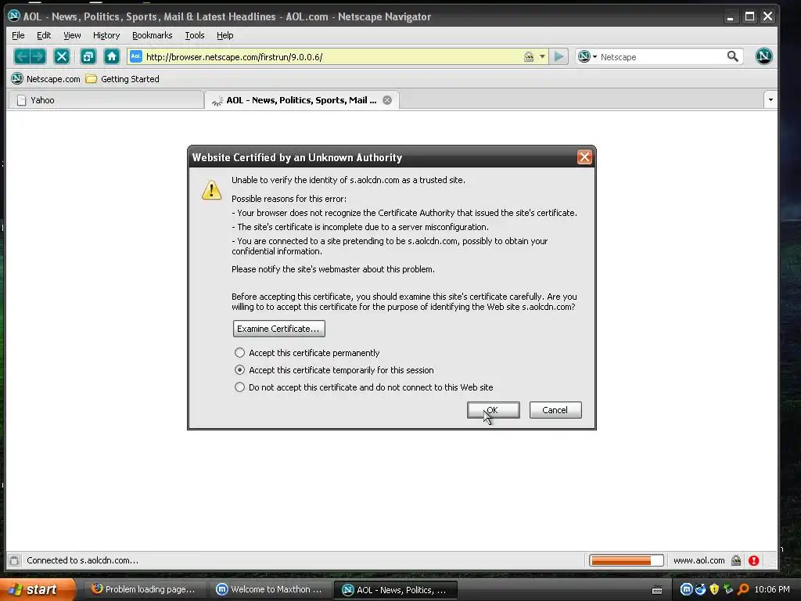Click the Examine Certificate button
The height and width of the screenshot is (601, 801).
pos(279,329)
